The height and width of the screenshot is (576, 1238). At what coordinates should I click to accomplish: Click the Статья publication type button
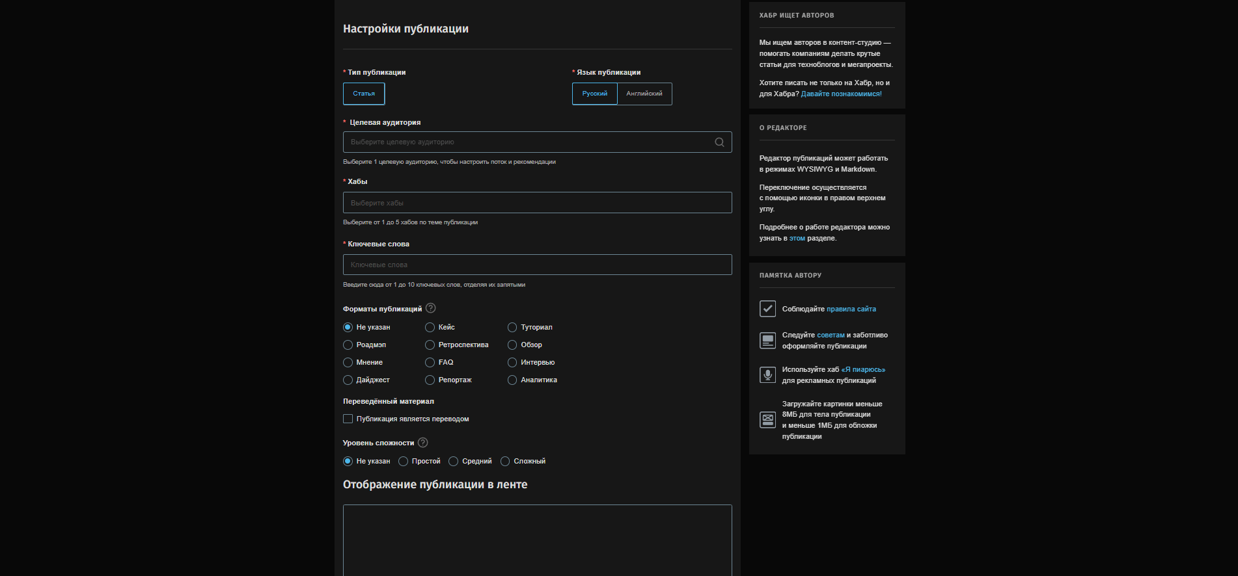(x=364, y=94)
